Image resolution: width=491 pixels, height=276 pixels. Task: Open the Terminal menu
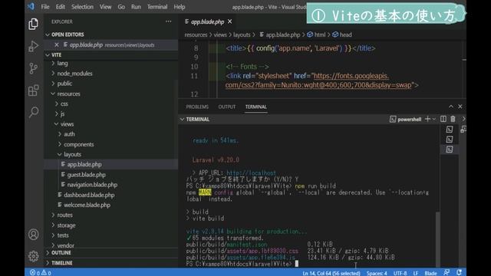pos(157,7)
